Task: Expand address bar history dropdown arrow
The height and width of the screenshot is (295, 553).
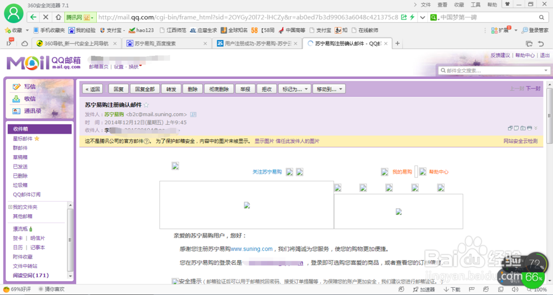Action: pos(422,17)
